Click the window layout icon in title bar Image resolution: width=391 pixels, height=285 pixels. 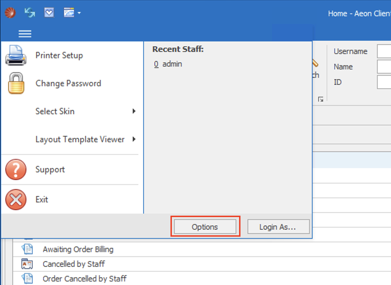click(69, 13)
